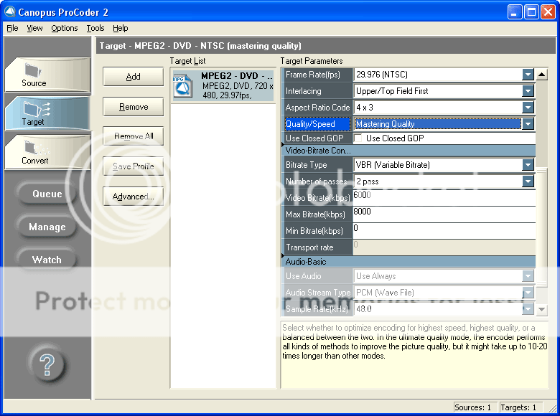Click the Max Bitrate input field
560x416 pixels.
click(444, 214)
